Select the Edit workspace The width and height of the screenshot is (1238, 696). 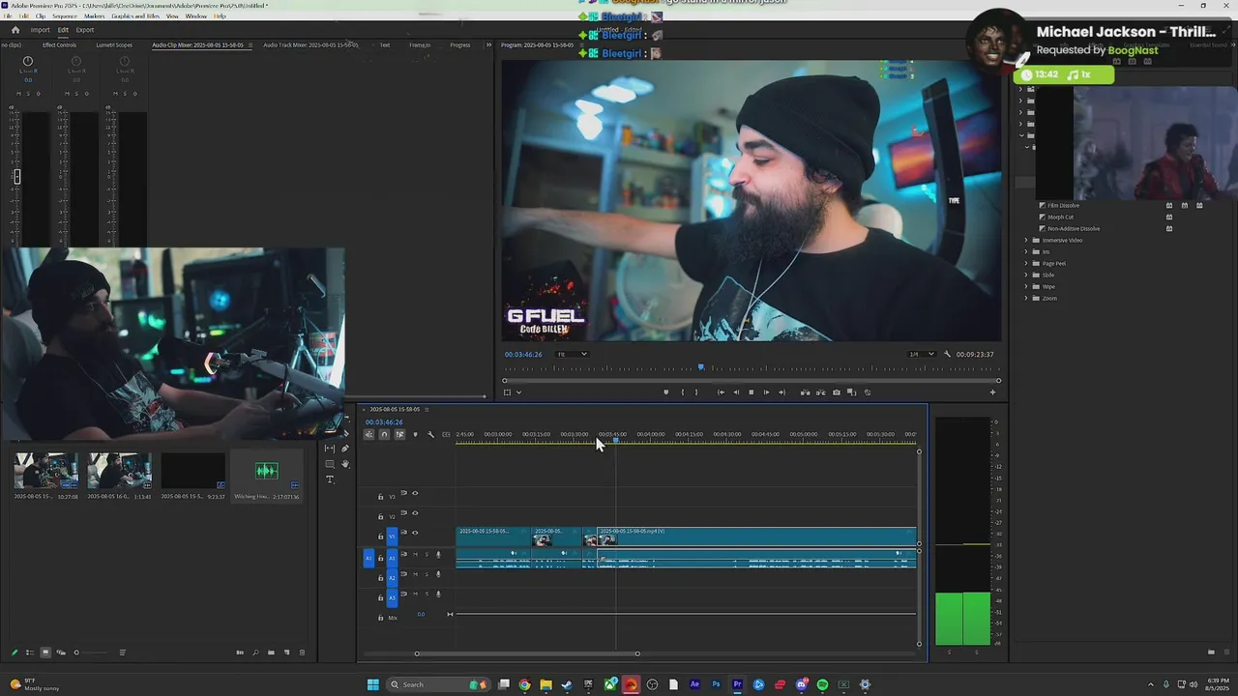[x=63, y=30]
